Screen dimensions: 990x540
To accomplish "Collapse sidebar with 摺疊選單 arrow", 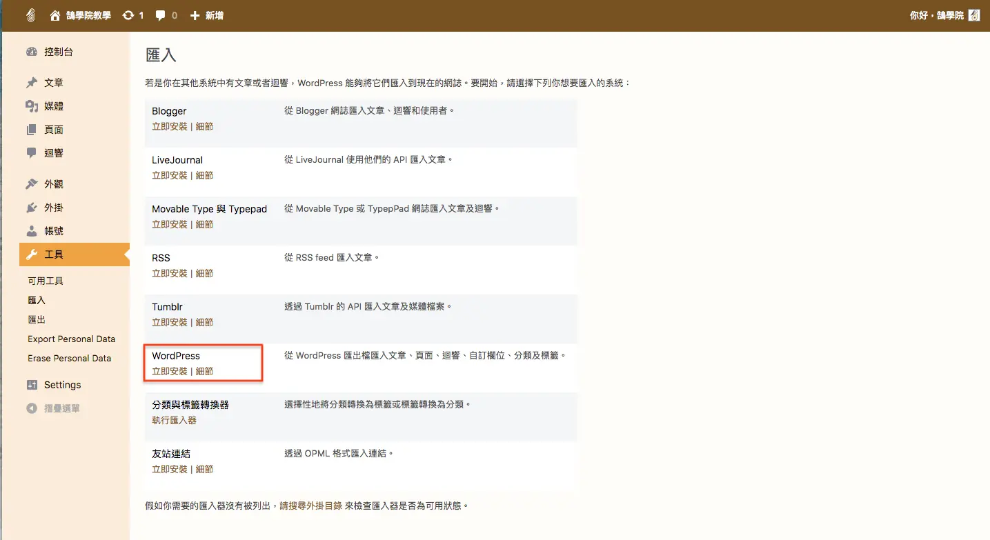I will (x=32, y=408).
